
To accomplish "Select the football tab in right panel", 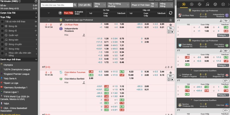I will 184,4.
